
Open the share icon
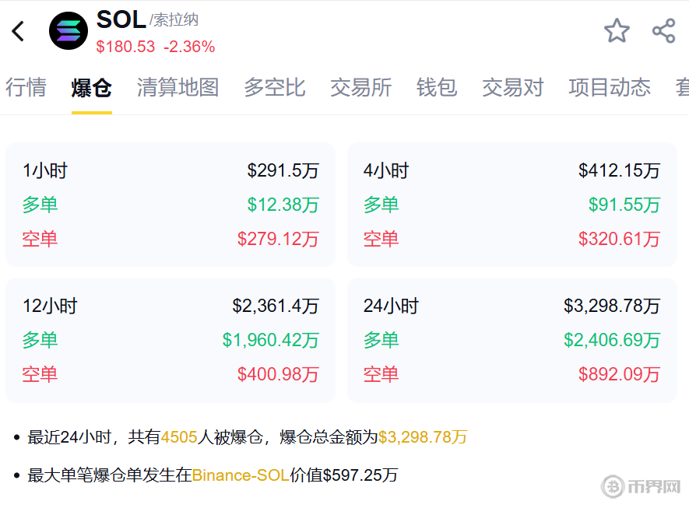663,31
